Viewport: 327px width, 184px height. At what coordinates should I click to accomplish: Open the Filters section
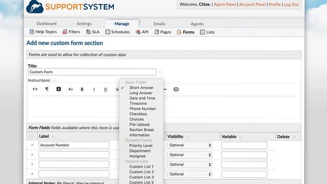coord(72,32)
